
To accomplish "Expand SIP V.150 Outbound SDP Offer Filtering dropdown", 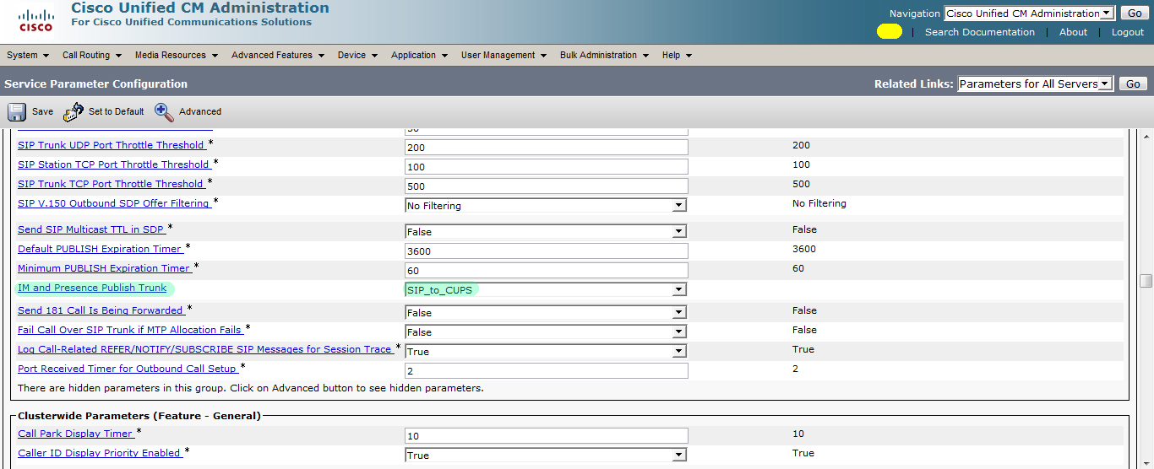I will click(546, 205).
